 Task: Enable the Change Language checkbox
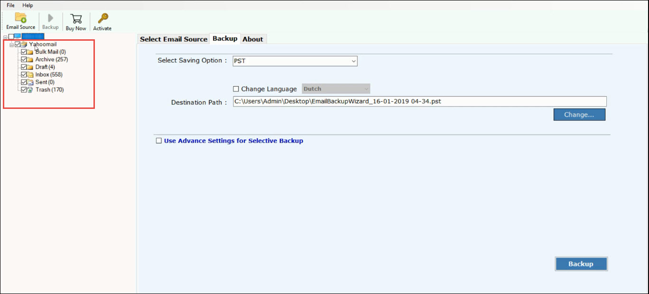pyautogui.click(x=236, y=89)
